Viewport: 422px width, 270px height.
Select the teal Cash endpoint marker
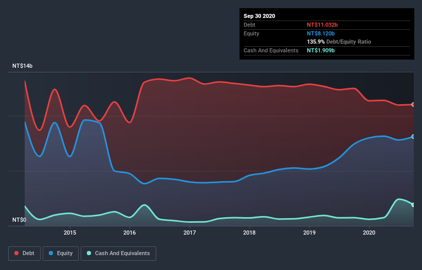[413, 205]
